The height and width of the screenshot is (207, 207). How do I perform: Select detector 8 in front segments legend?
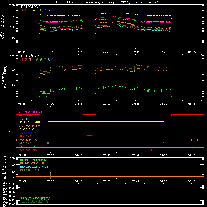49,10
